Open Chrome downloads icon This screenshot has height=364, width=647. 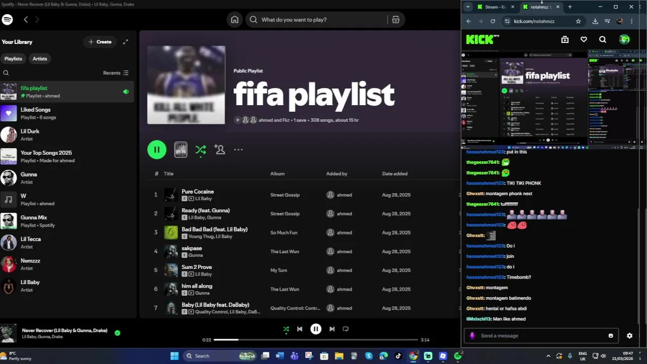[x=595, y=21]
